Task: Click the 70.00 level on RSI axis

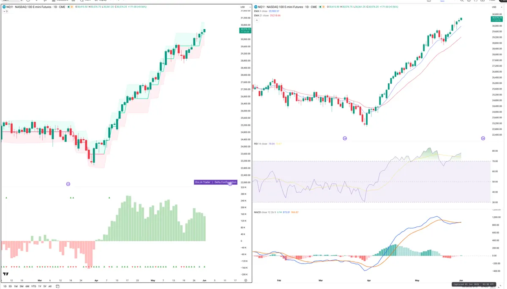Action: (x=494, y=161)
